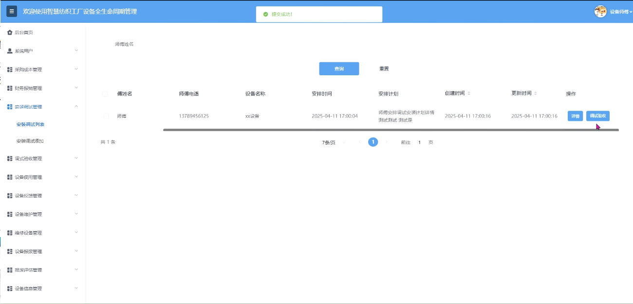
Task: Click the grid icon beside 设备报废管理
Action: coord(10,252)
